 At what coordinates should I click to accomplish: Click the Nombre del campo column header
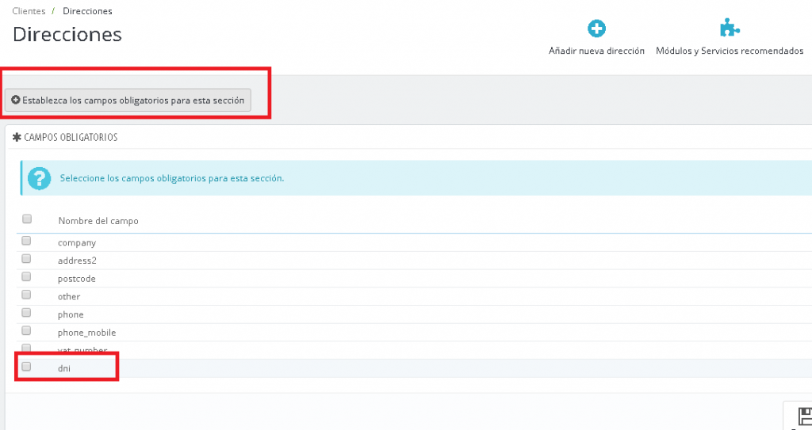[x=98, y=221]
